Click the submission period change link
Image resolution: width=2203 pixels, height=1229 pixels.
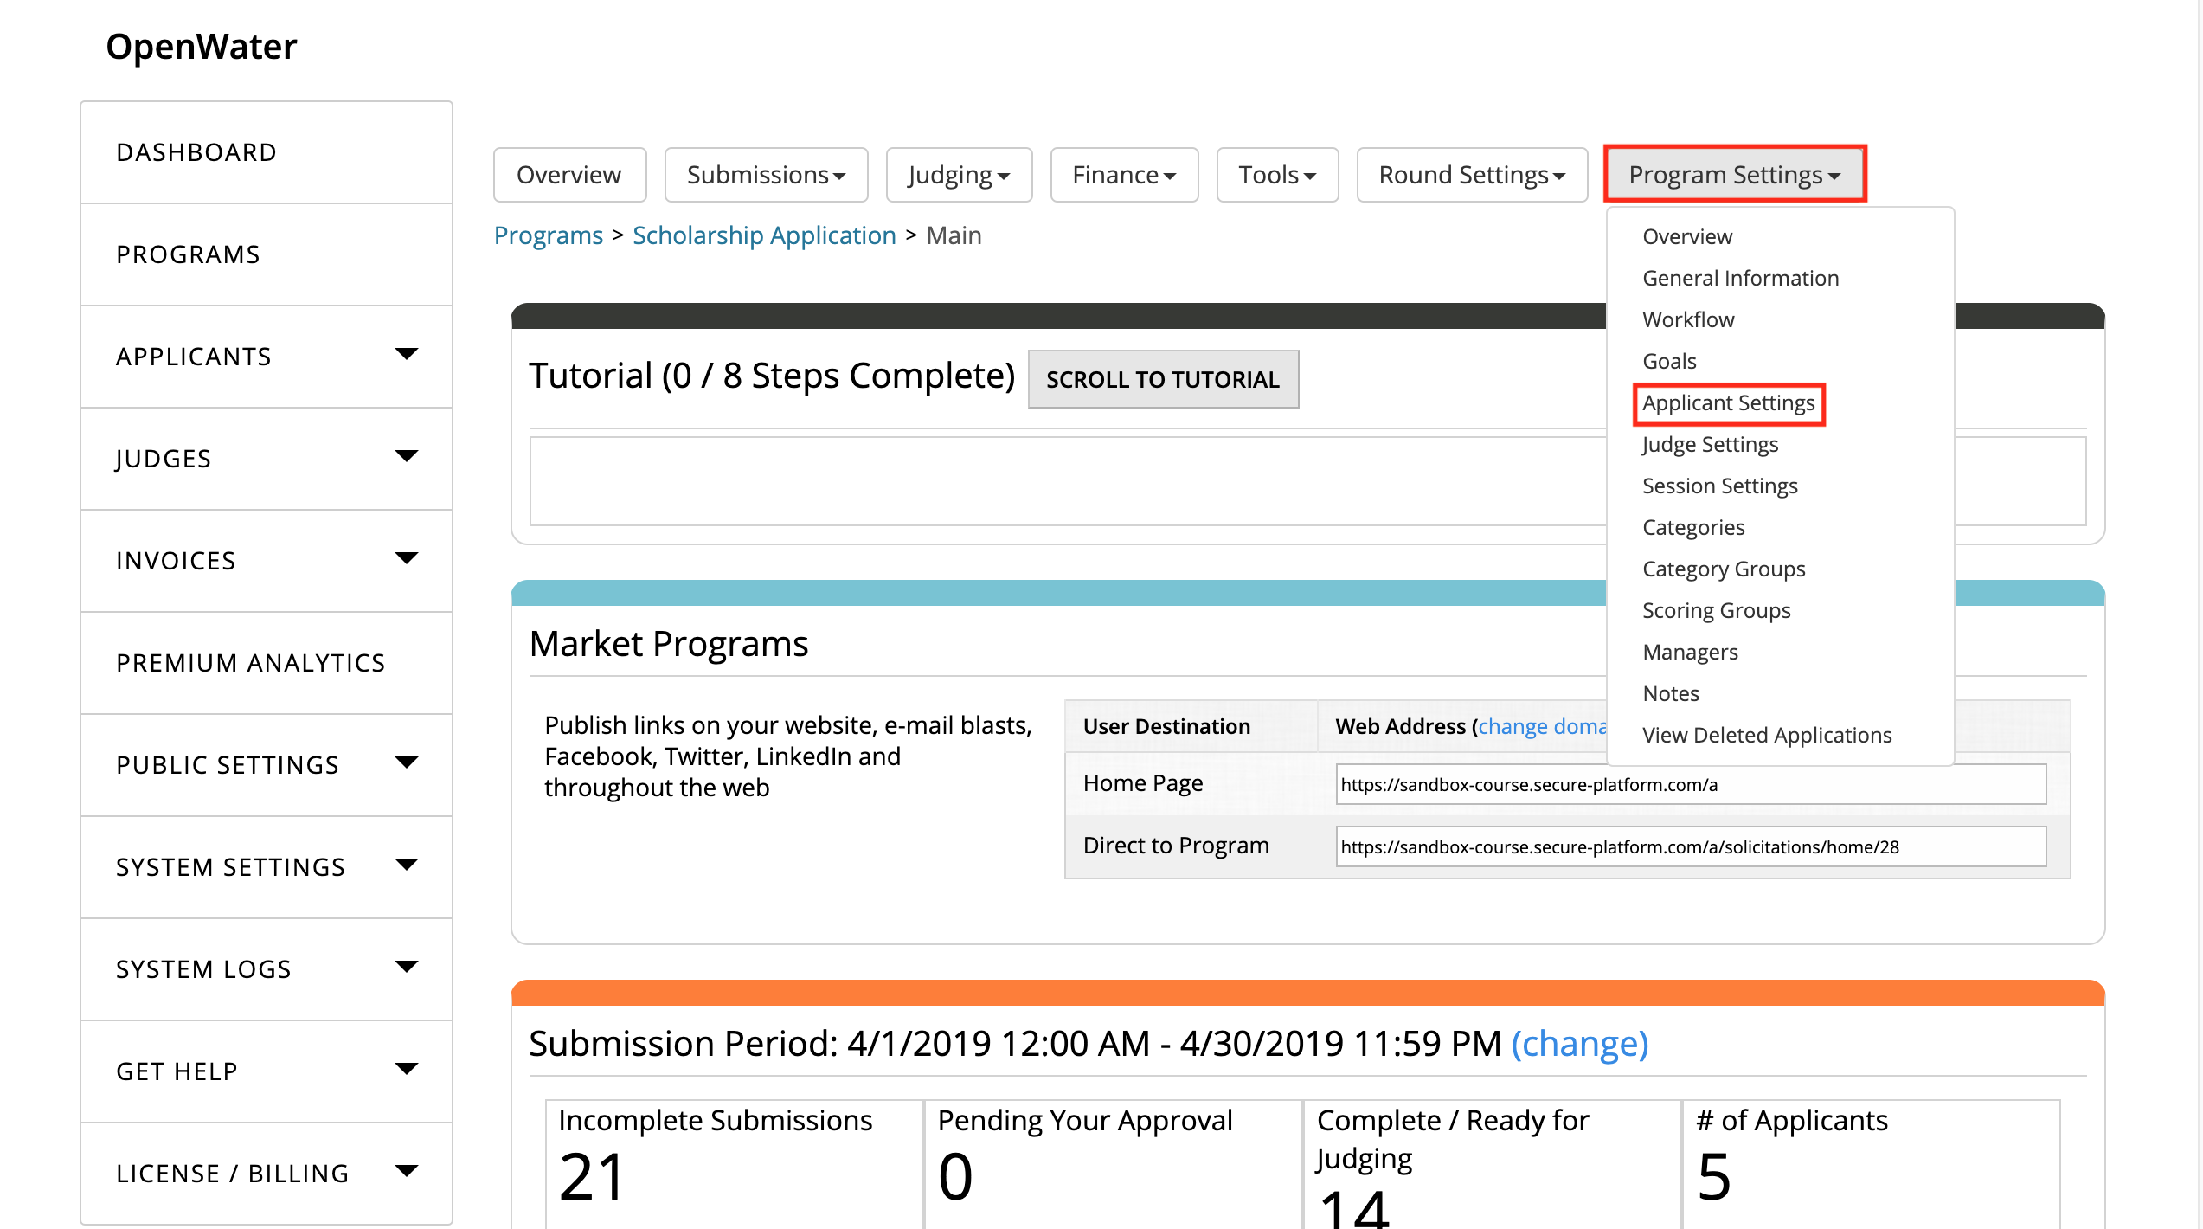click(1580, 1044)
